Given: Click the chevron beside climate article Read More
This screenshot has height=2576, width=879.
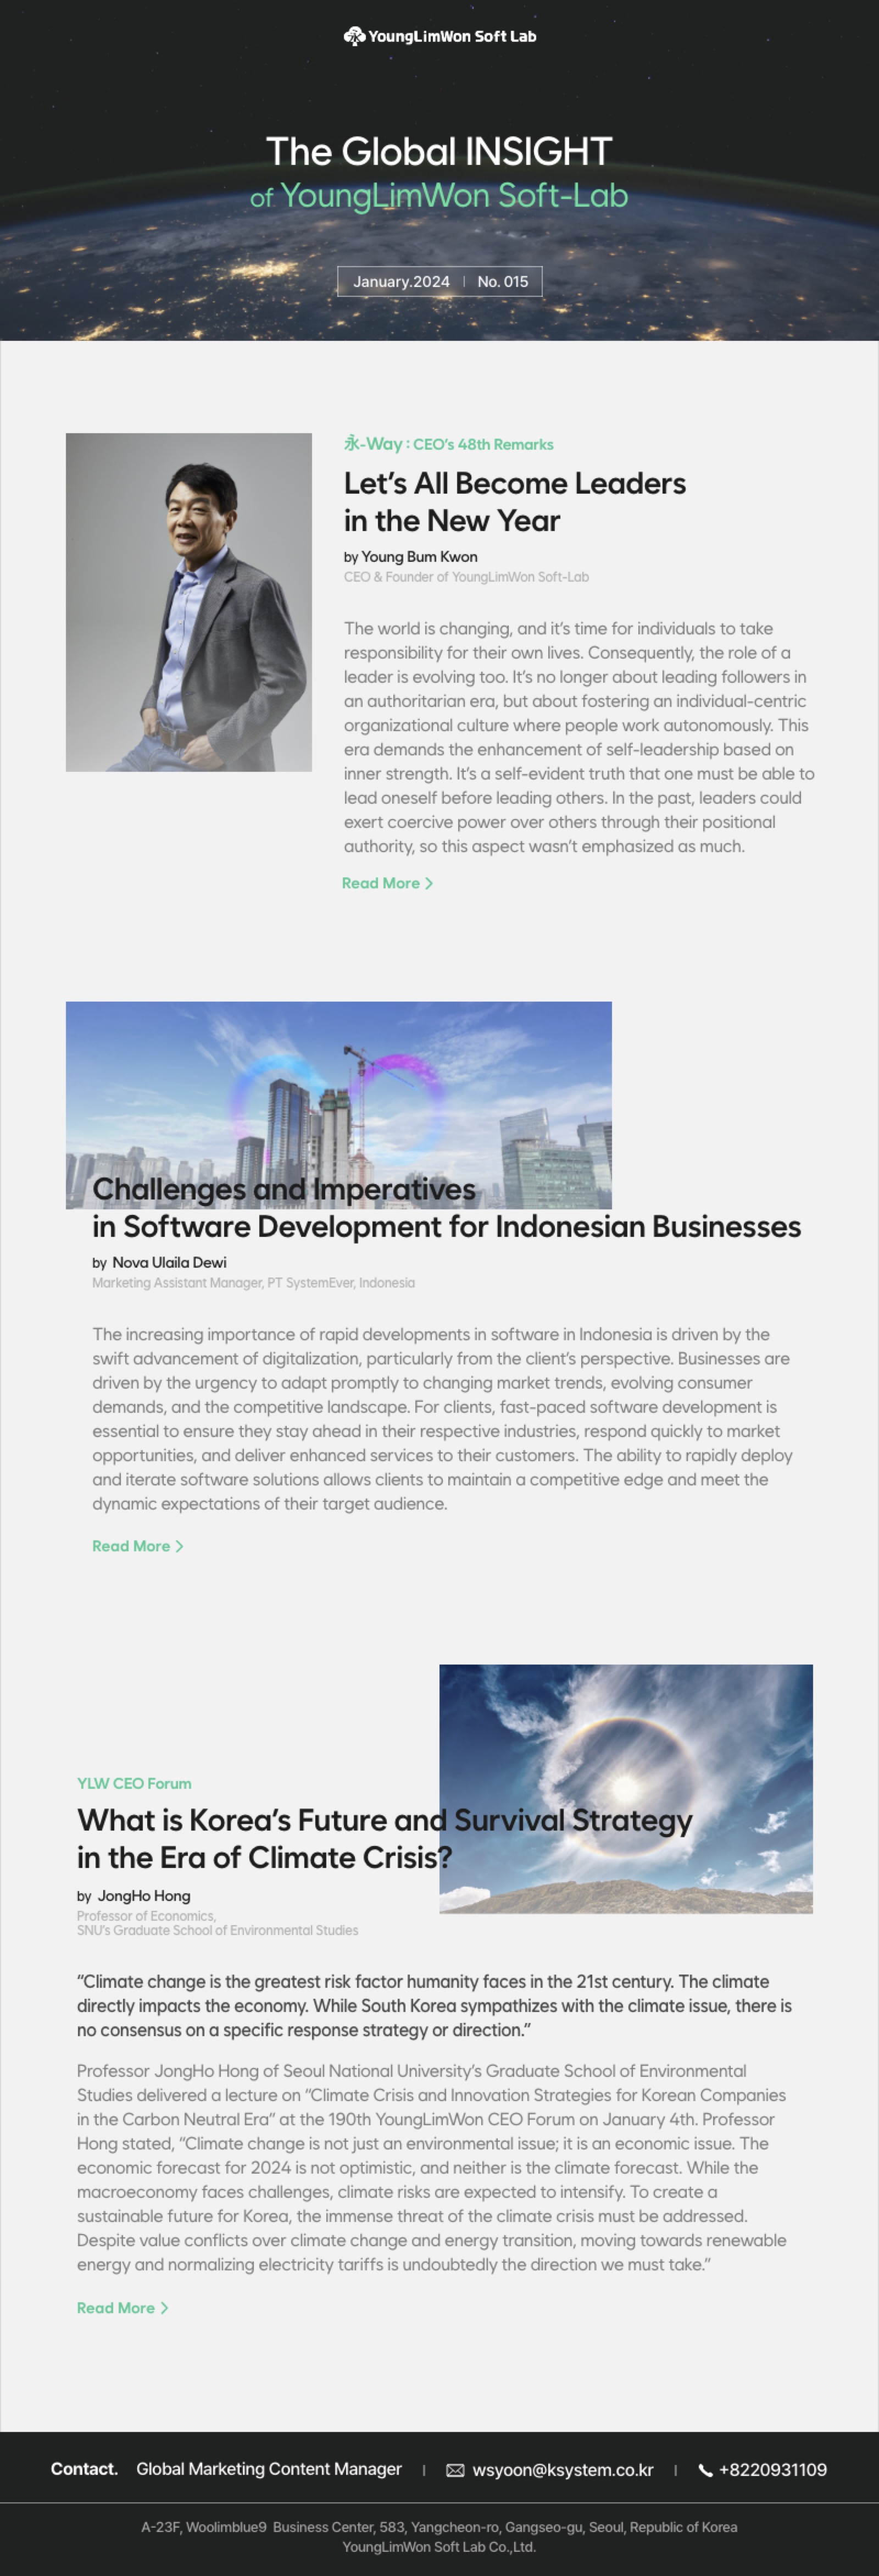Looking at the screenshot, I should point(165,2307).
